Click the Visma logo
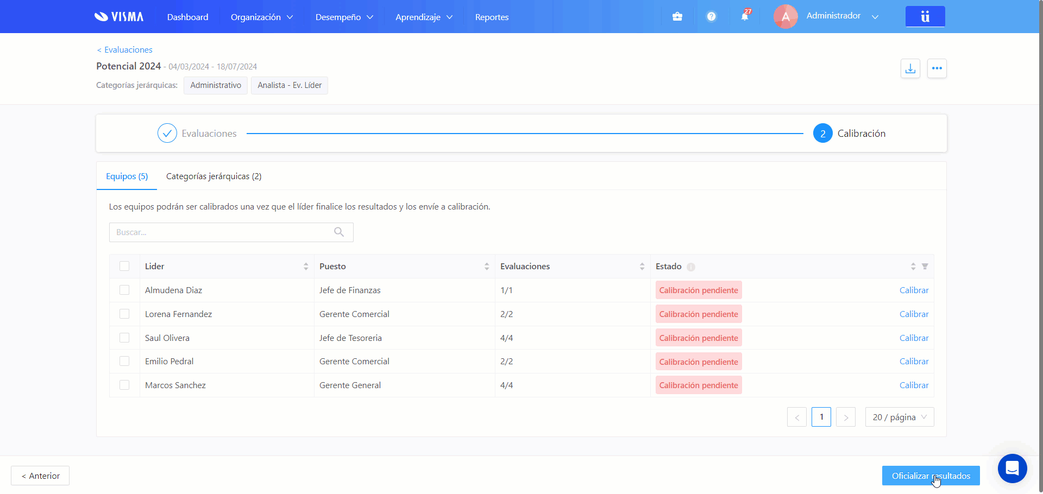The height and width of the screenshot is (494, 1043). coord(119,17)
